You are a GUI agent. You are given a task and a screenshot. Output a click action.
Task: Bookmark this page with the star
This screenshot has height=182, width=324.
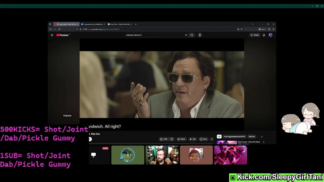[x=242, y=29]
